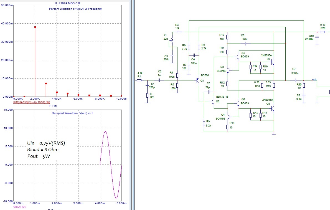Select the C7 3300u output capacitor symbol
Image resolution: width=330 pixels, height=210 pixels.
coord(296,80)
